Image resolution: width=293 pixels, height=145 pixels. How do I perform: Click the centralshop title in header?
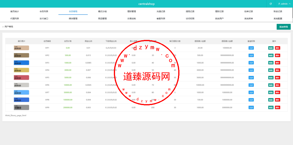(x=146, y=4)
